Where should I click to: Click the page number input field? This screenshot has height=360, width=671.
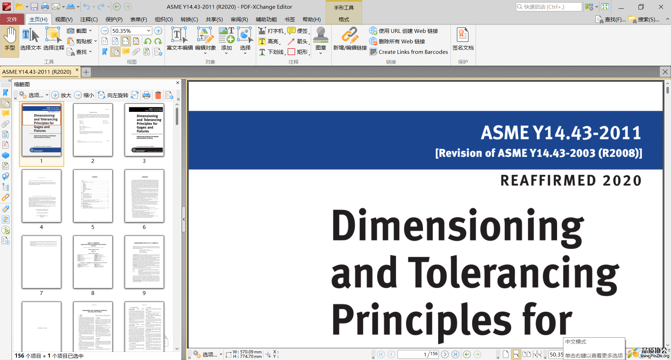[418, 354]
